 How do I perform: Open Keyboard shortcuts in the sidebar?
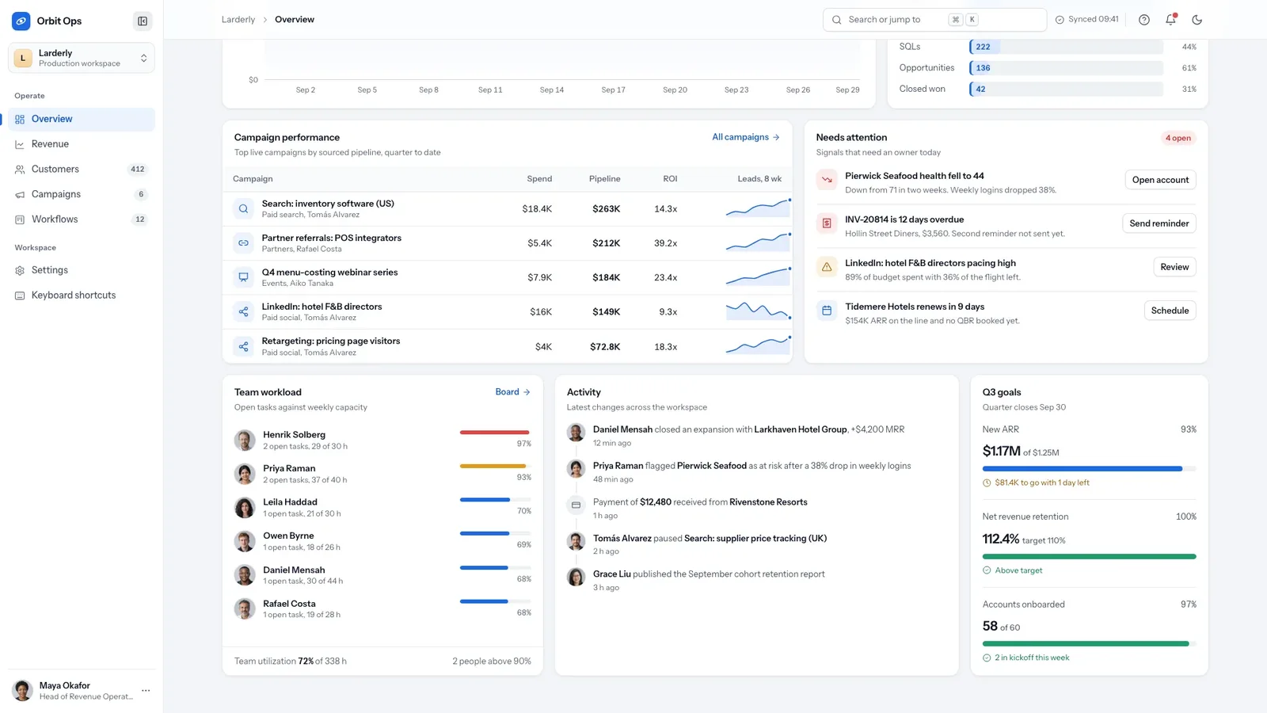pyautogui.click(x=82, y=295)
